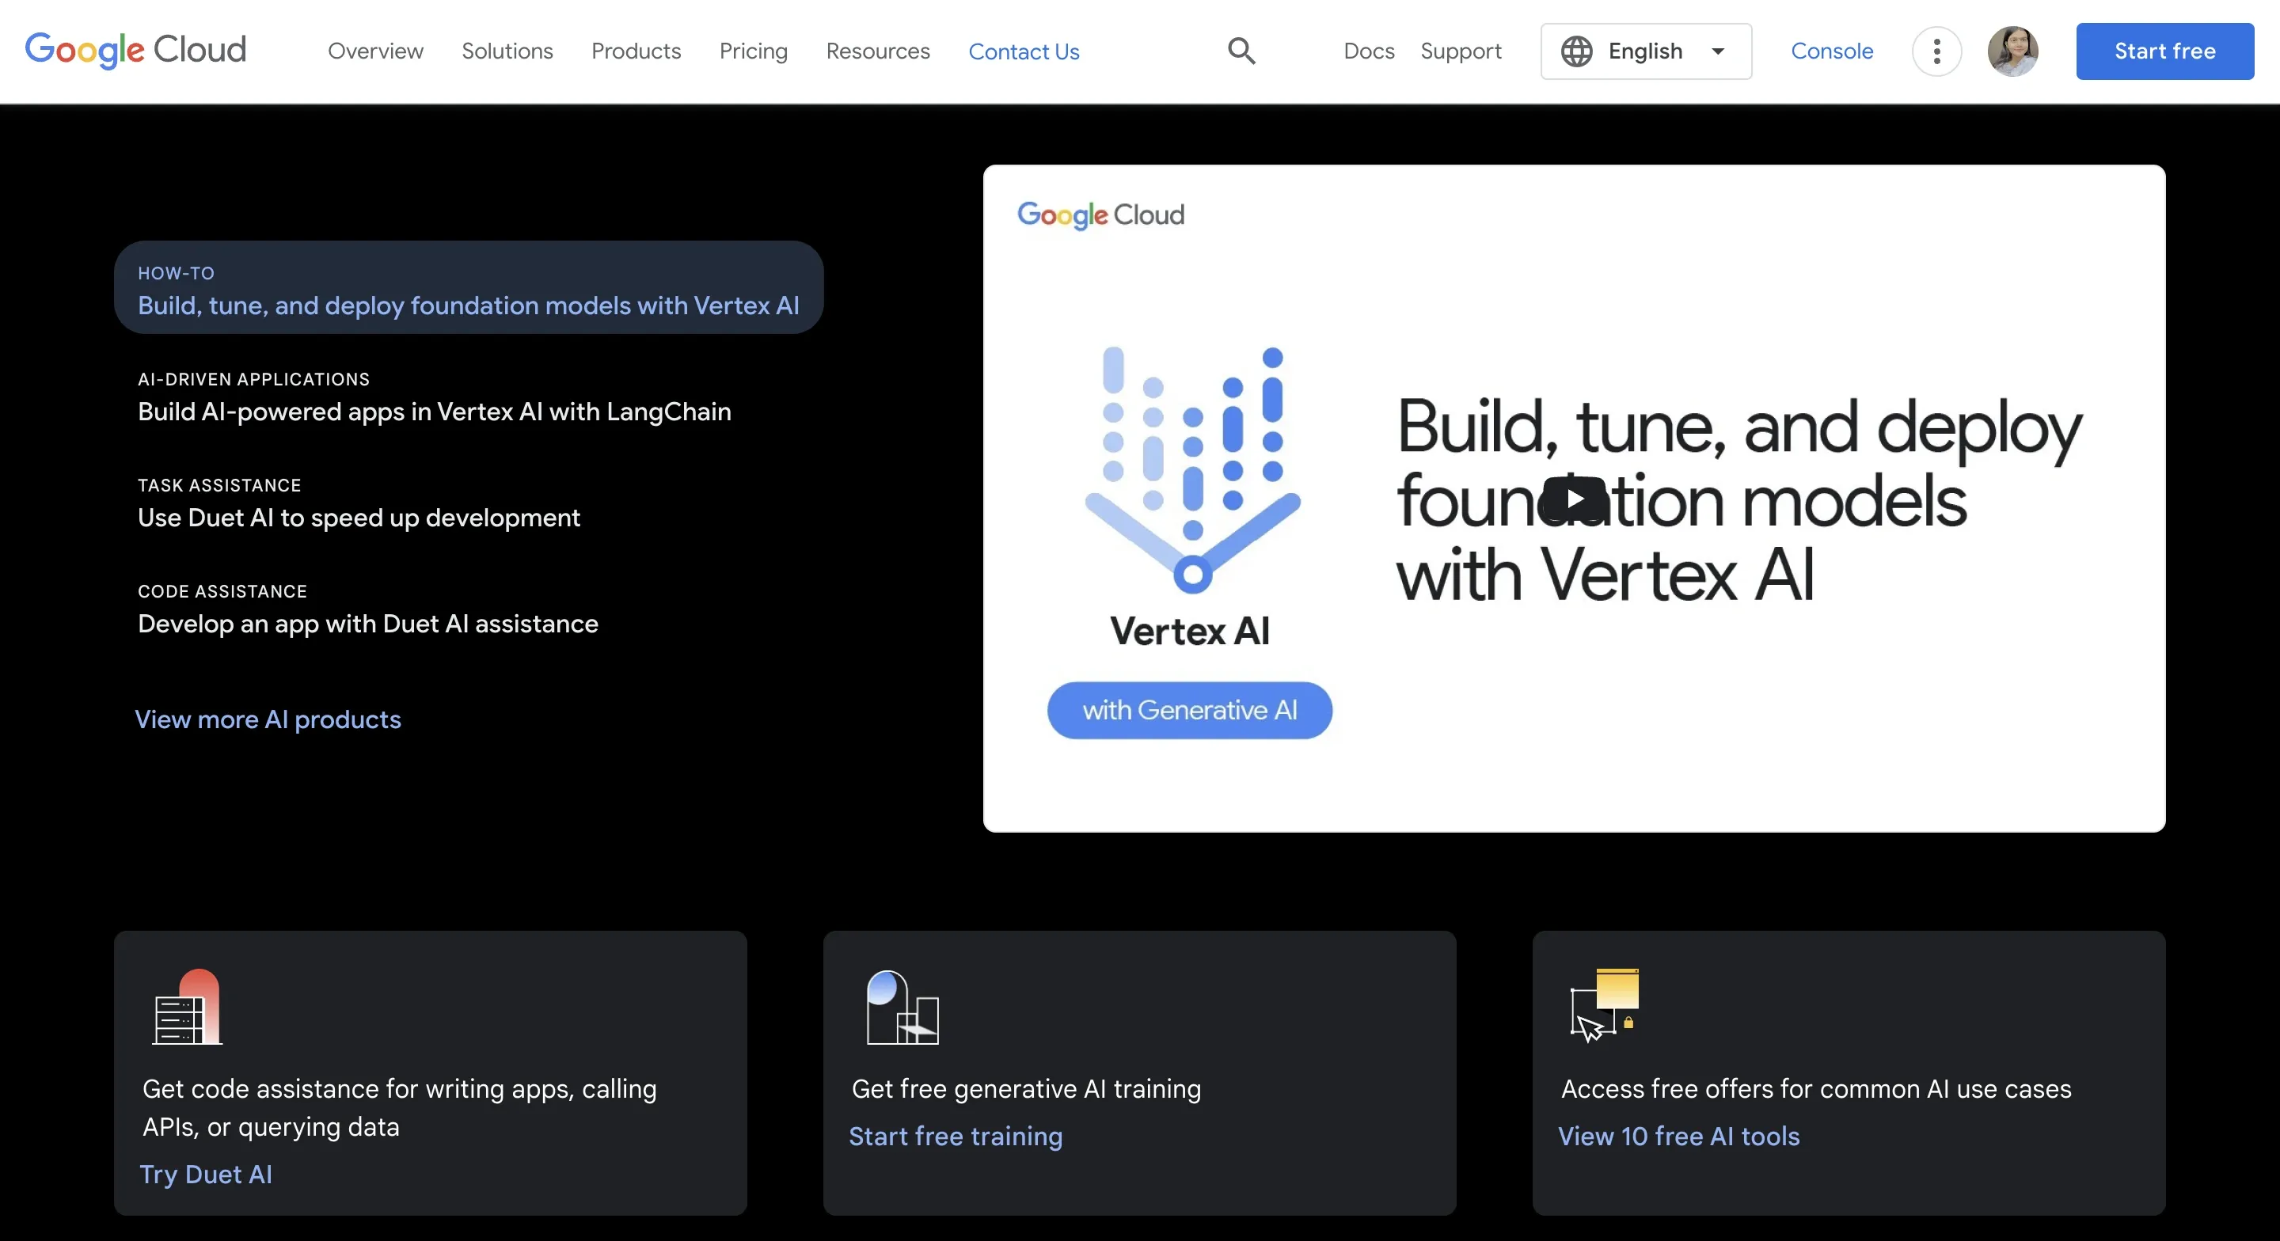Open the three-dot more options menu
Viewport: 2280px width, 1241px height.
pos(1936,51)
